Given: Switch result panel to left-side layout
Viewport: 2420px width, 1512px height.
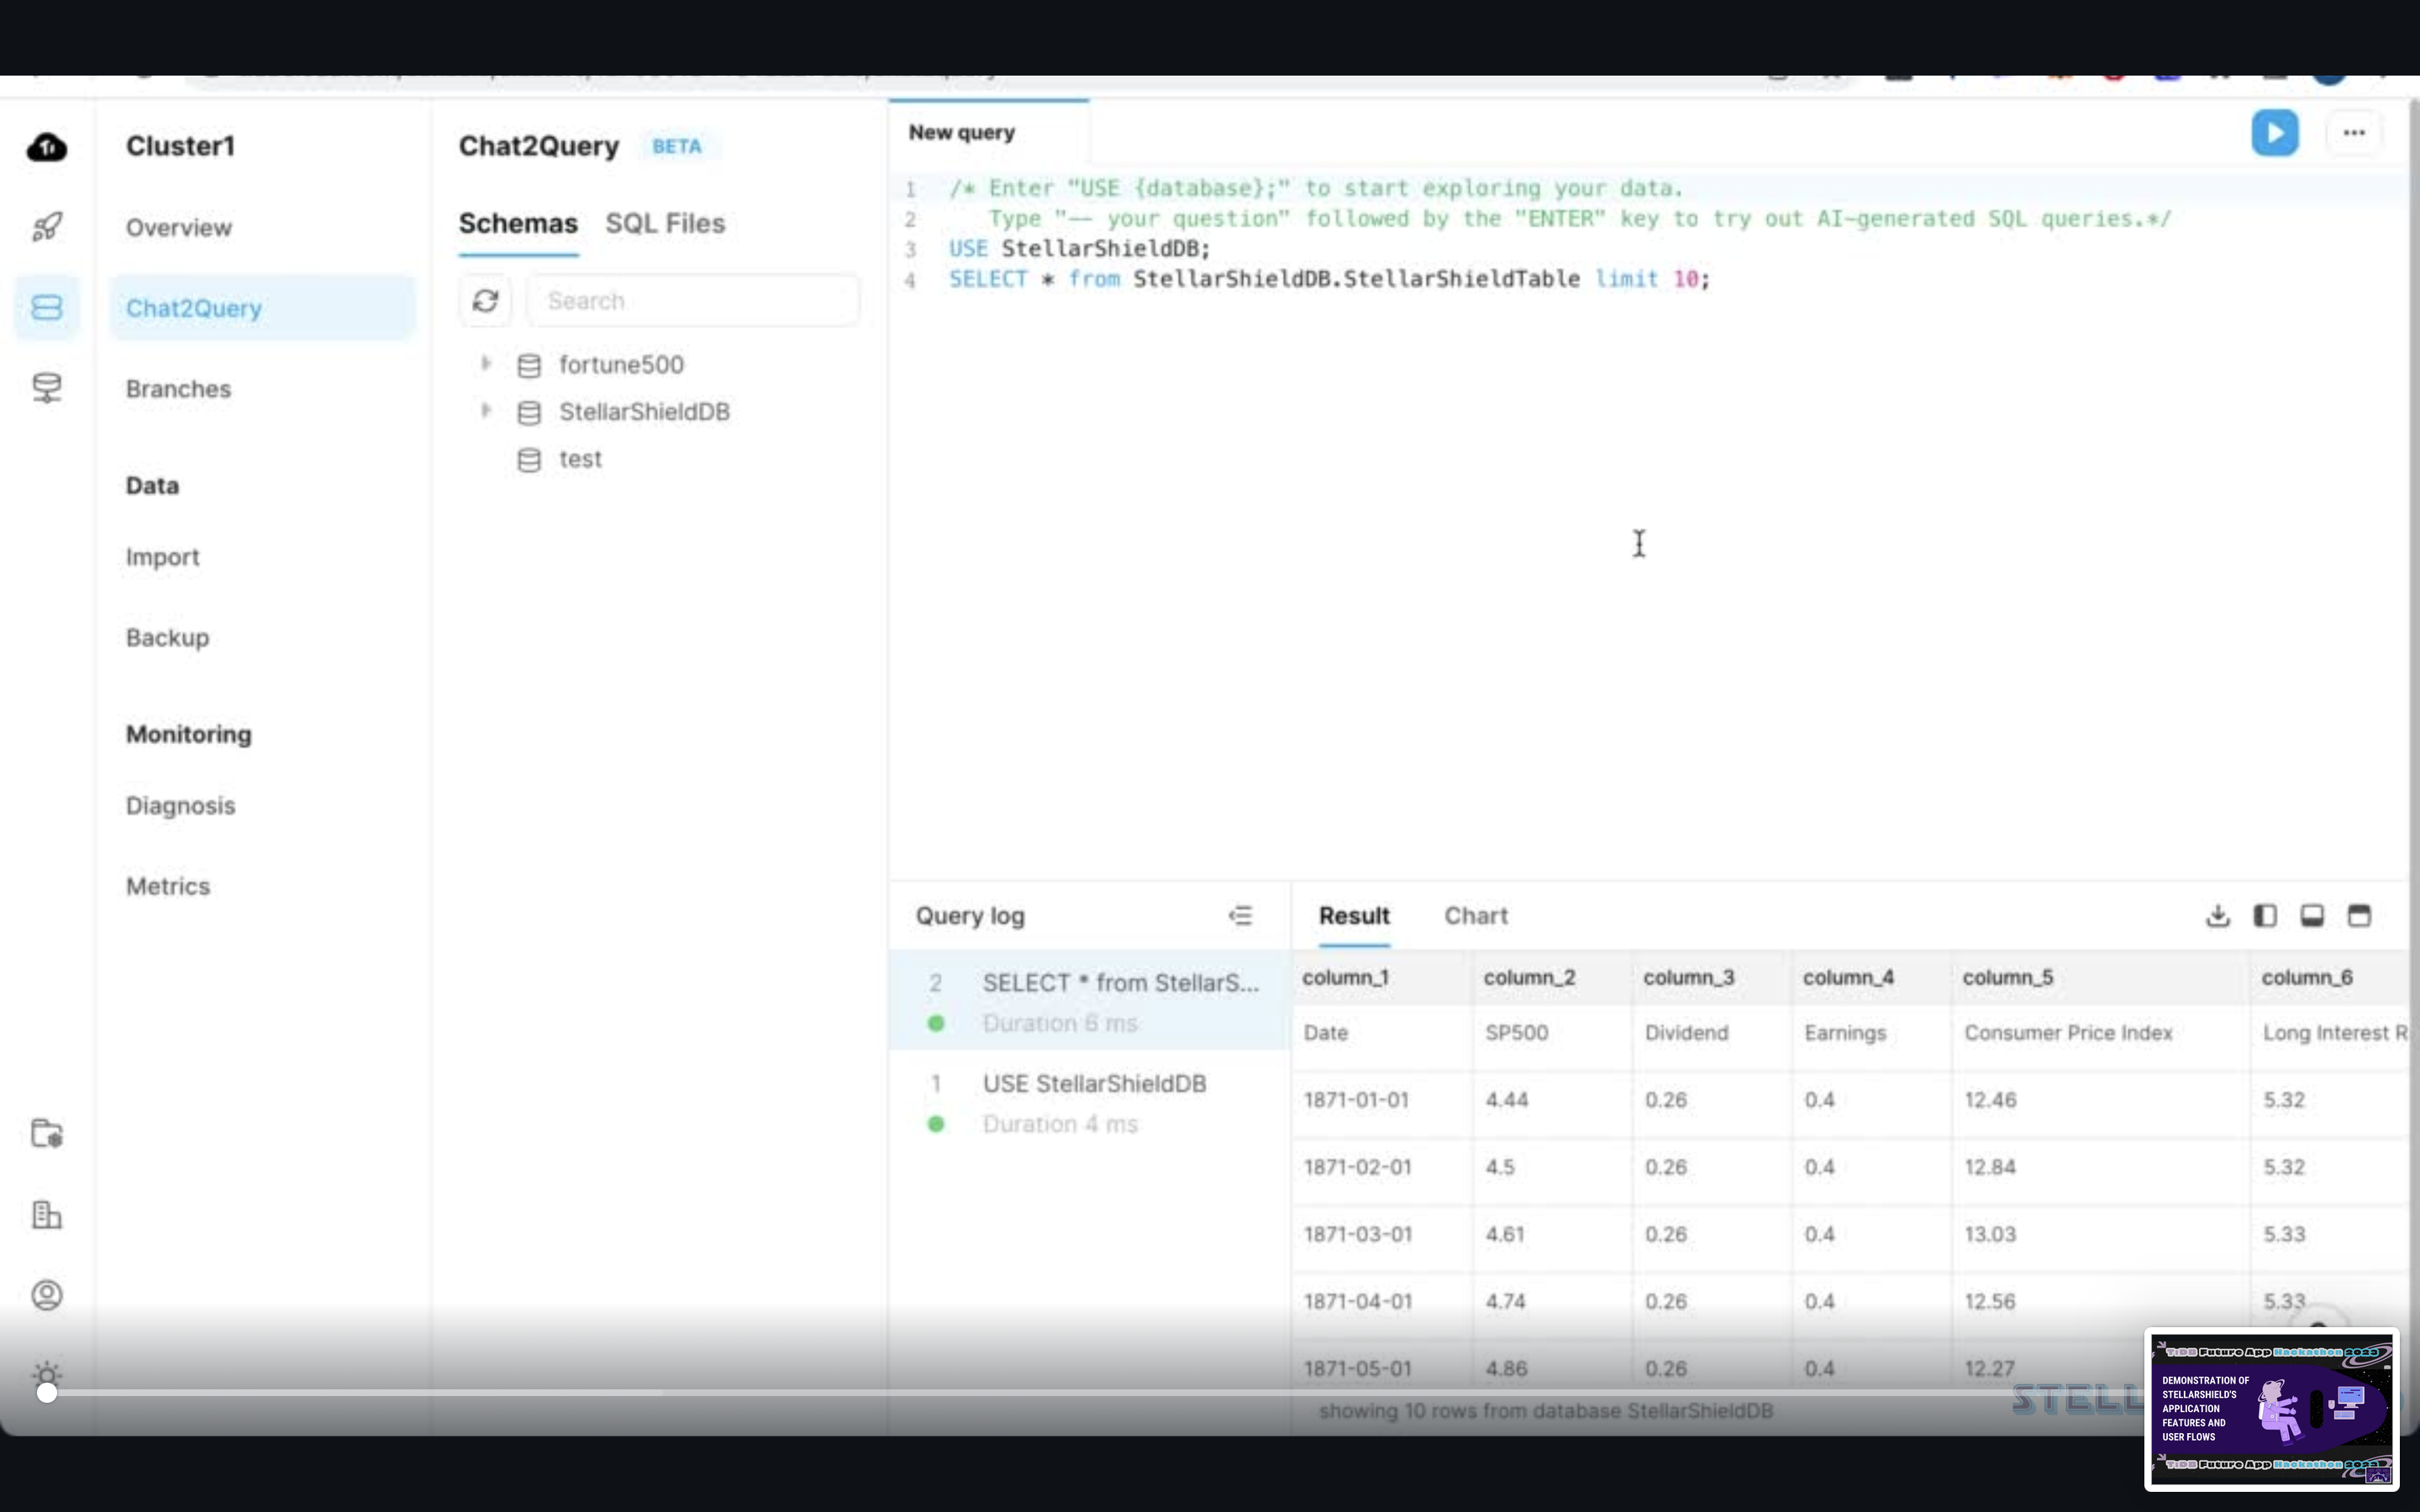Looking at the screenshot, I should point(2265,916).
